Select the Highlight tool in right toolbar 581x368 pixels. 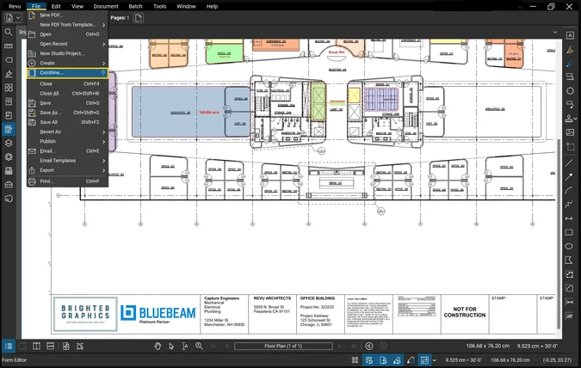570,49
